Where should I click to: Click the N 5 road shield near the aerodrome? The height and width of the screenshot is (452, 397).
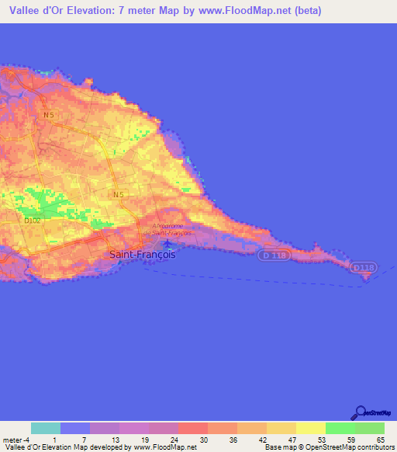click(119, 195)
